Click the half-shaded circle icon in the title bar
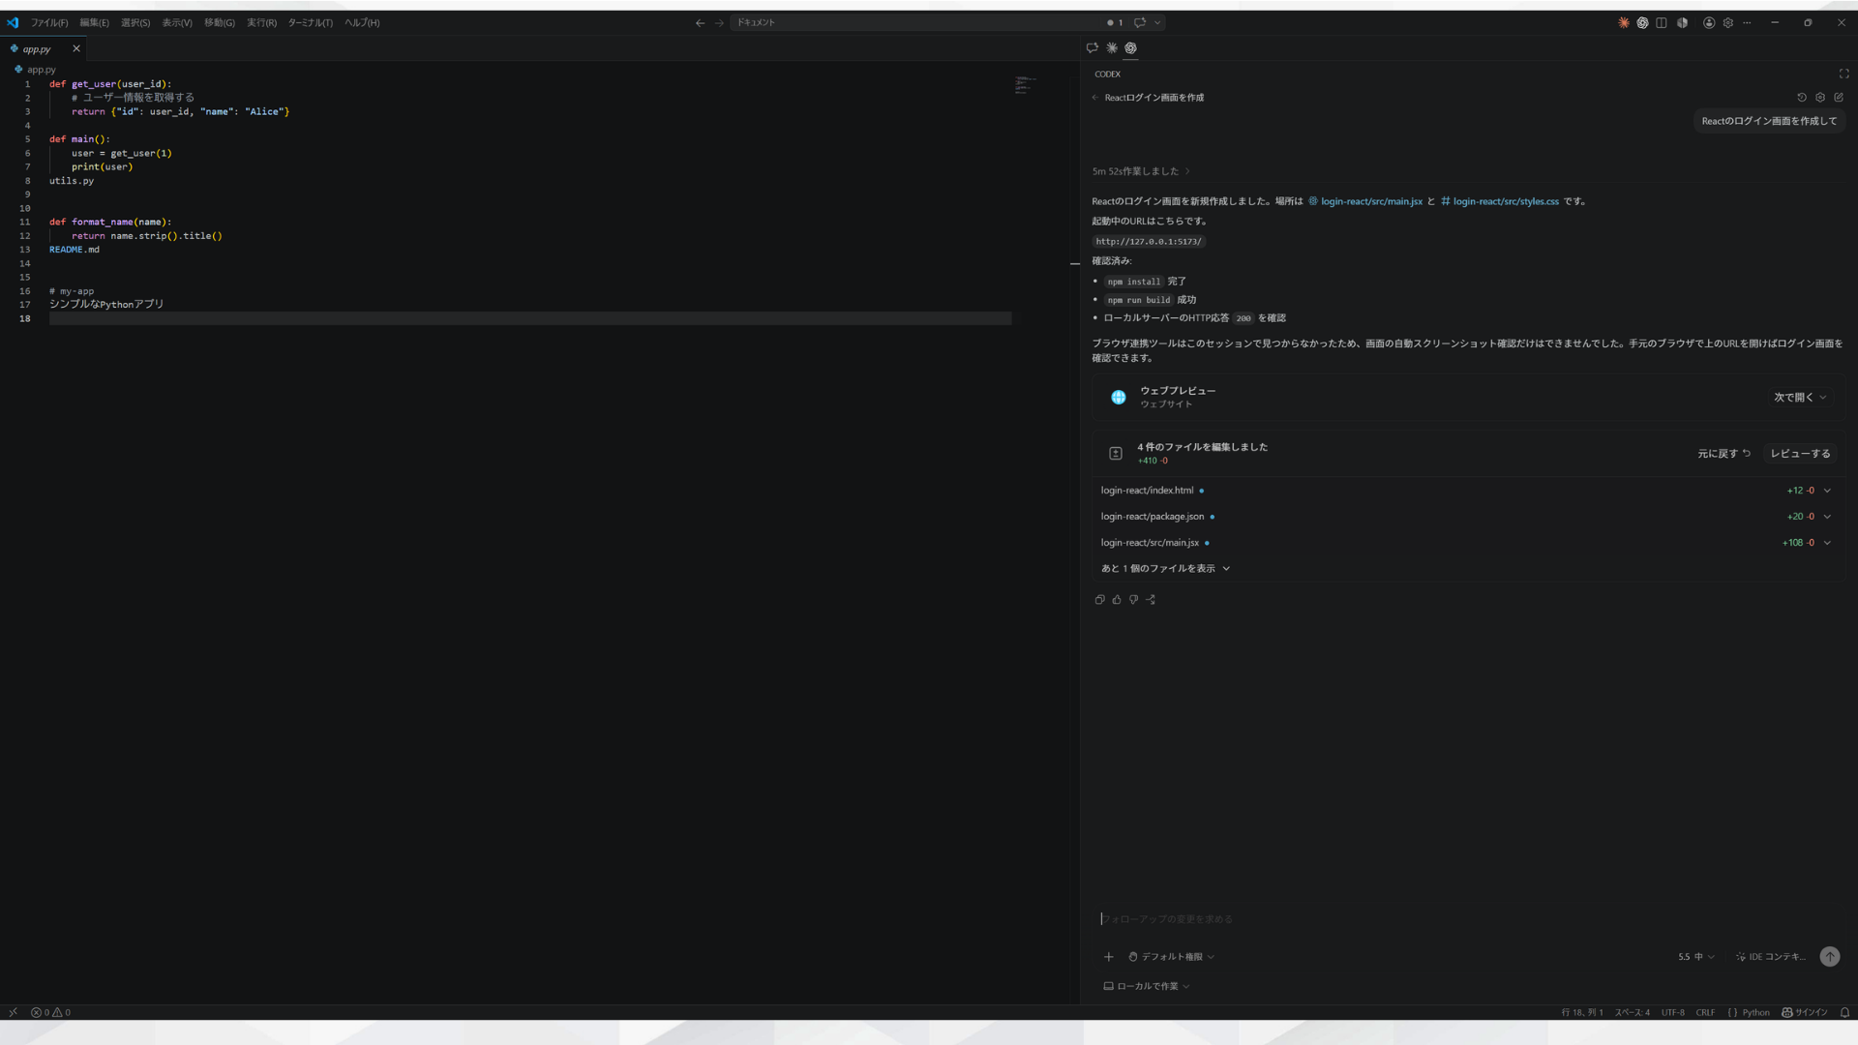This screenshot has height=1045, width=1858. [1683, 22]
